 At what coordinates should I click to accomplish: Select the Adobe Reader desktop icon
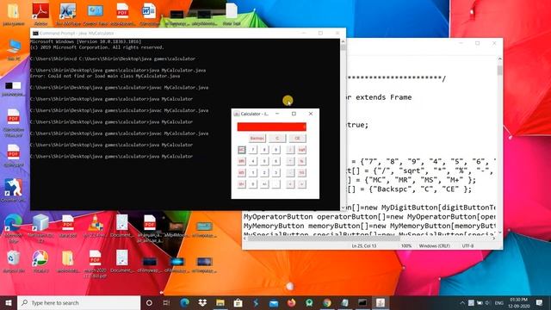coord(40,14)
